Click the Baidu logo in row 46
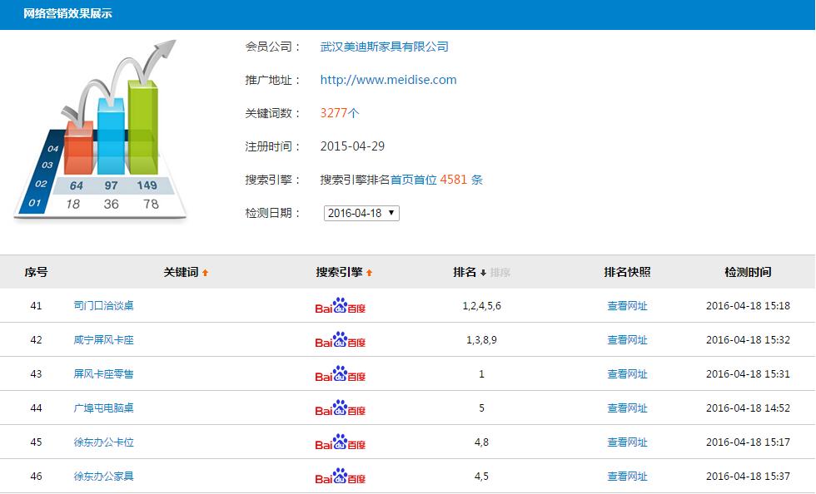The image size is (816, 494). tap(340, 477)
